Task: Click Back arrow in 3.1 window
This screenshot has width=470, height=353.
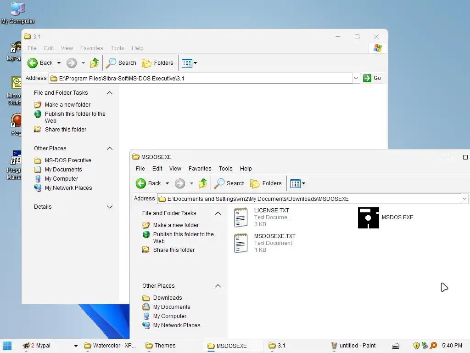Action: [33, 63]
